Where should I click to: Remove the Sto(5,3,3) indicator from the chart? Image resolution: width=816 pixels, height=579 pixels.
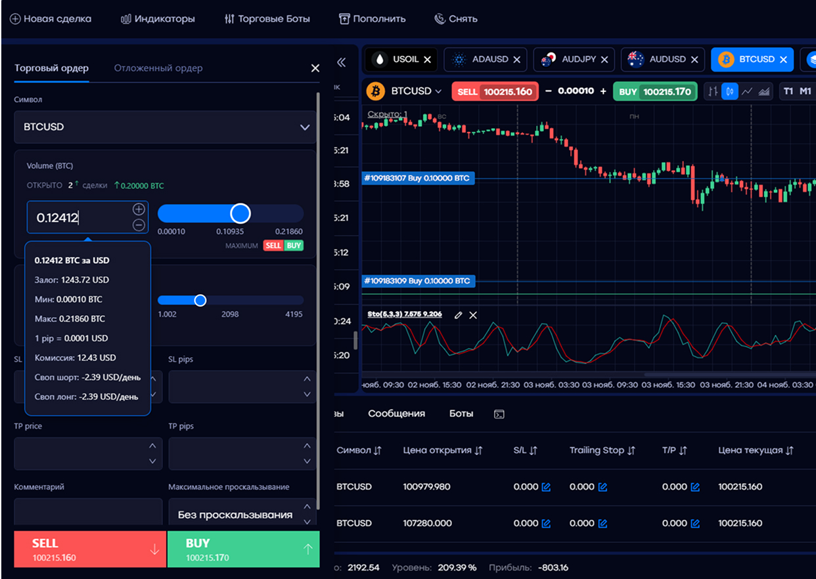pyautogui.click(x=473, y=315)
